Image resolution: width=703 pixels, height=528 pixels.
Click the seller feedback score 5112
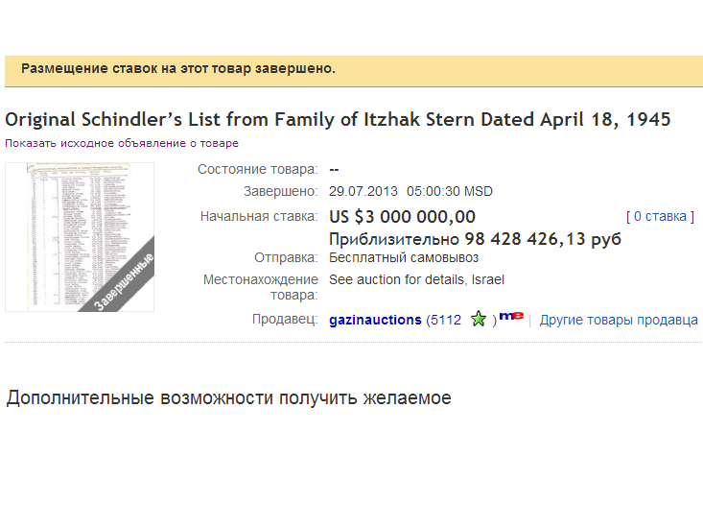coord(446,320)
